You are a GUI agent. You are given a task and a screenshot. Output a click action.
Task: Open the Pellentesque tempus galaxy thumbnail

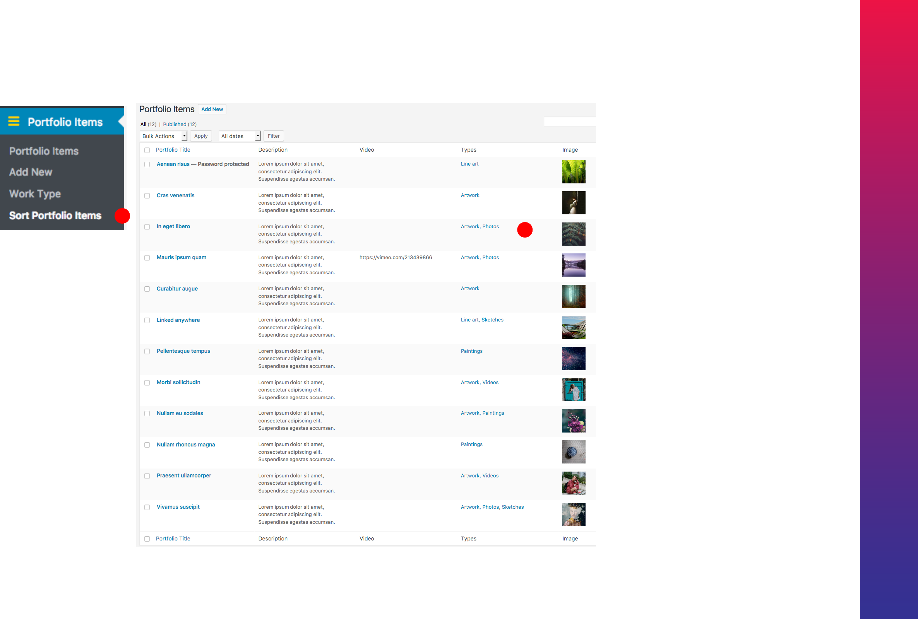click(x=573, y=359)
